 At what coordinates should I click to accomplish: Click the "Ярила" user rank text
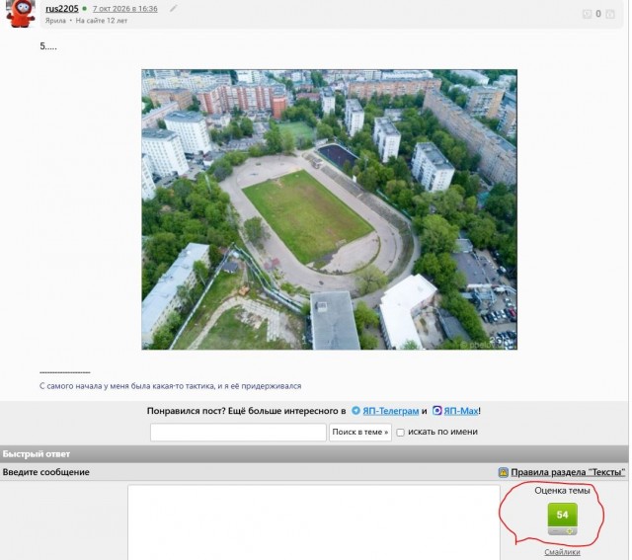point(55,21)
